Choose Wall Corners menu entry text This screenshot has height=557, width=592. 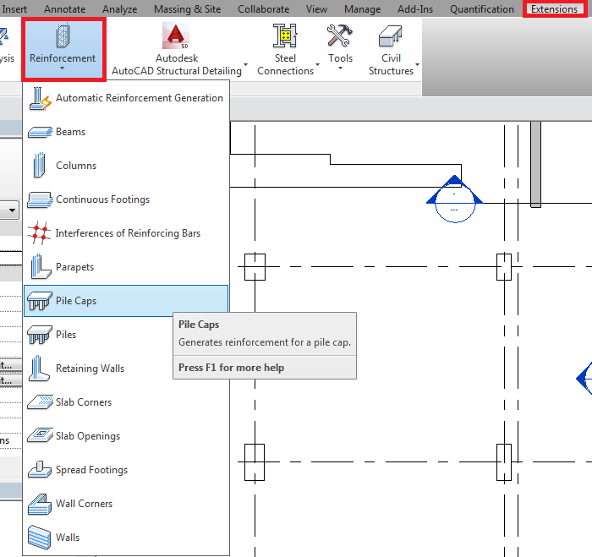coord(84,504)
